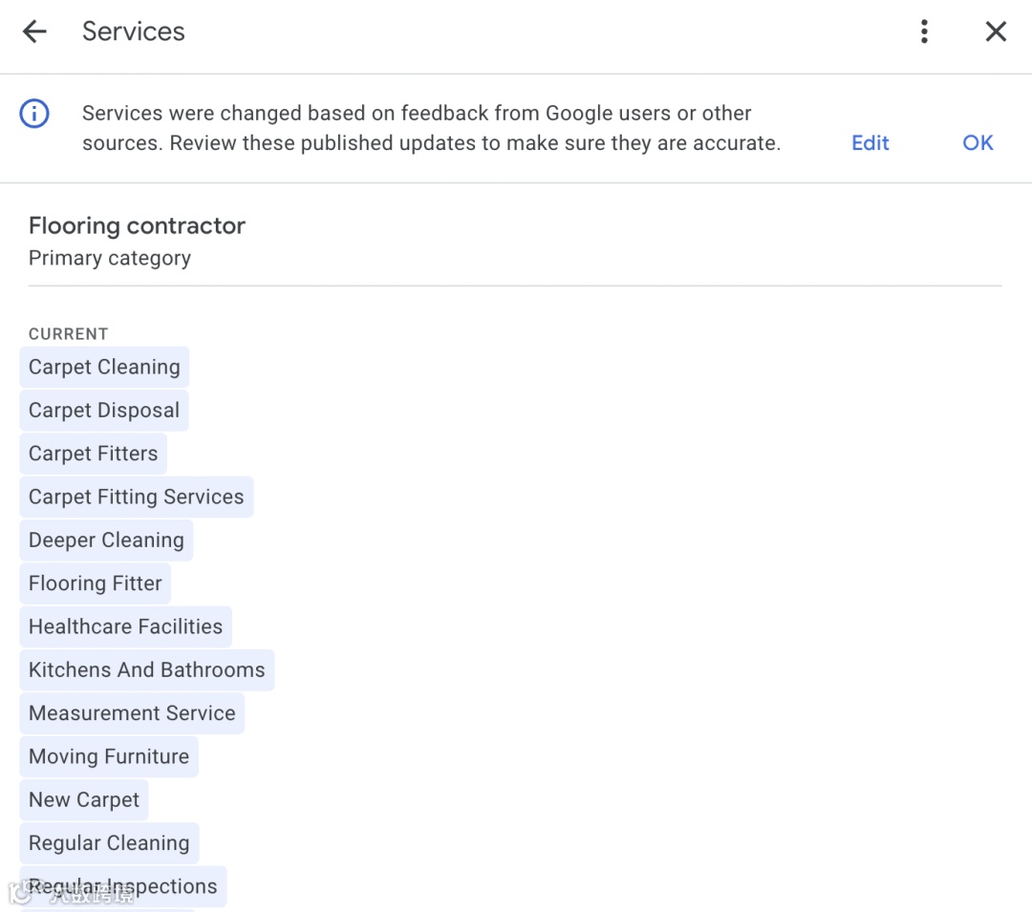Image resolution: width=1032 pixels, height=912 pixels.
Task: Open the three-dot more options menu
Action: 923,32
